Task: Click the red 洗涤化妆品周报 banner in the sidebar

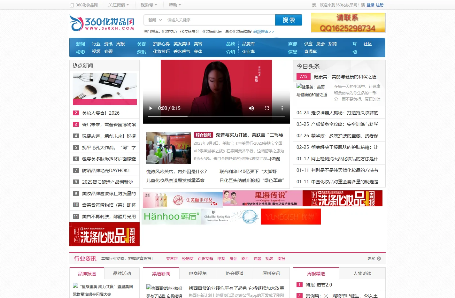Action: pos(104,234)
